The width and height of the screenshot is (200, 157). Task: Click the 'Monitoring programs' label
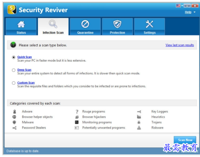point(97,122)
